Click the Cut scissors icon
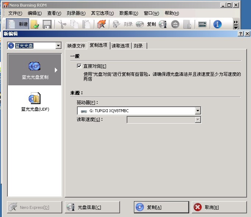251x217 pixels. pyautogui.click(x=62, y=24)
